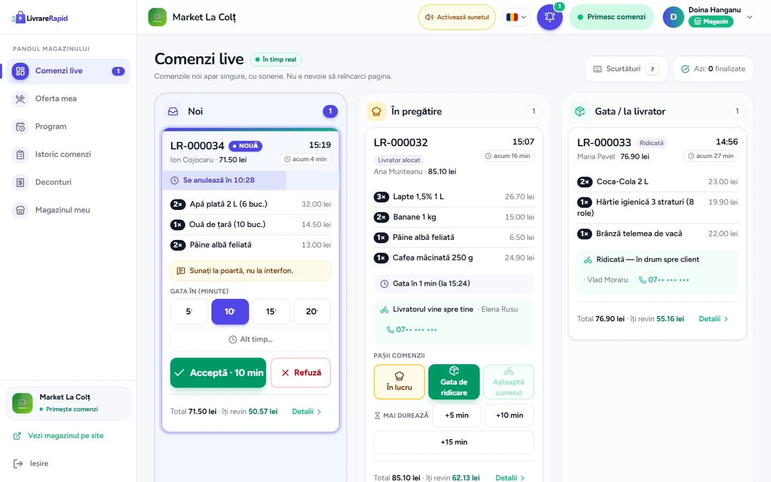
Task: Open Alt timp custom time picker
Action: [x=251, y=340]
